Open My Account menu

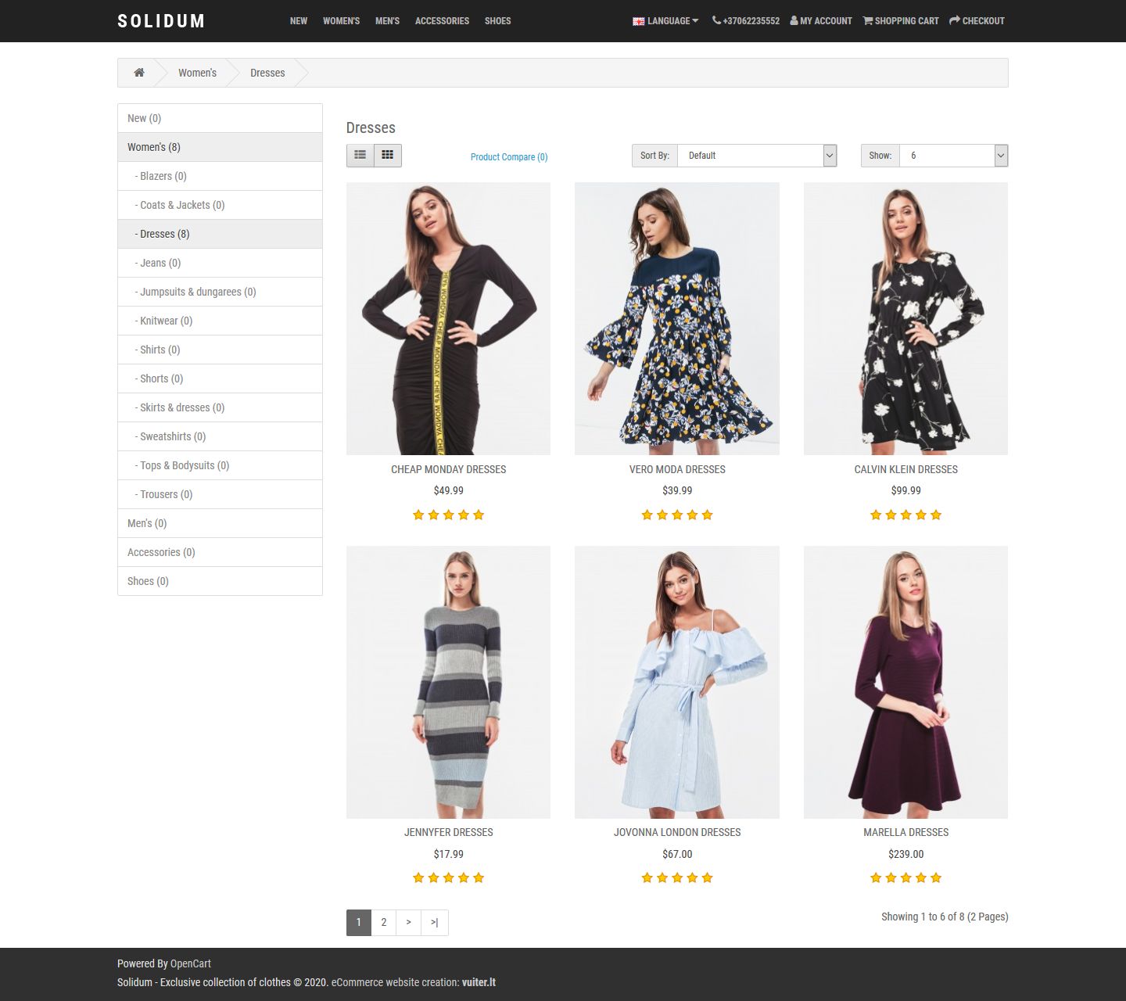(821, 21)
